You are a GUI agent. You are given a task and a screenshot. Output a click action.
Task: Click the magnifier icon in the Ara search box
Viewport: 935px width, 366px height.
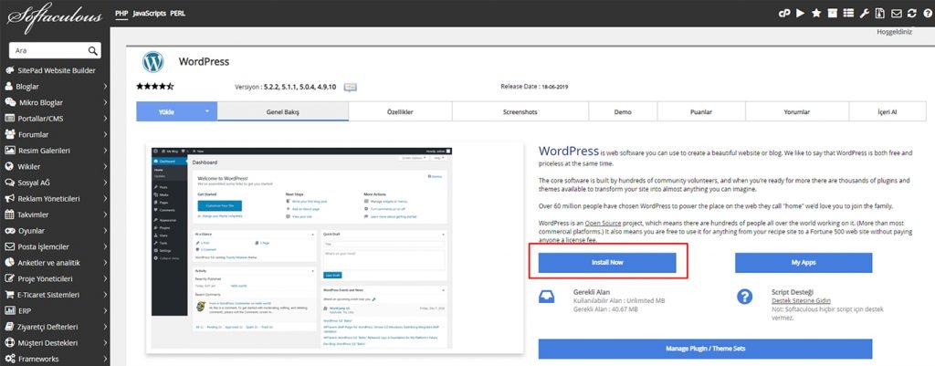click(x=92, y=51)
